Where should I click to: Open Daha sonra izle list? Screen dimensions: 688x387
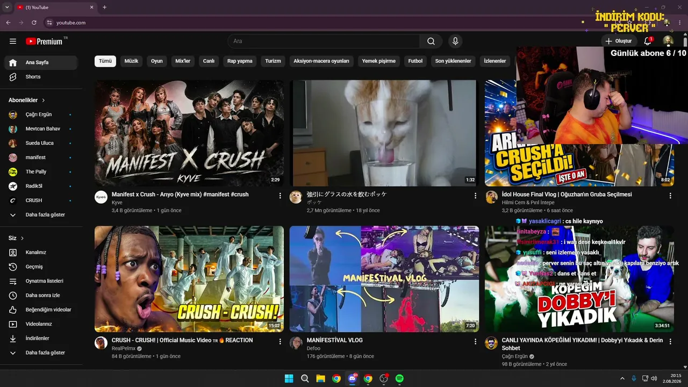41,296
